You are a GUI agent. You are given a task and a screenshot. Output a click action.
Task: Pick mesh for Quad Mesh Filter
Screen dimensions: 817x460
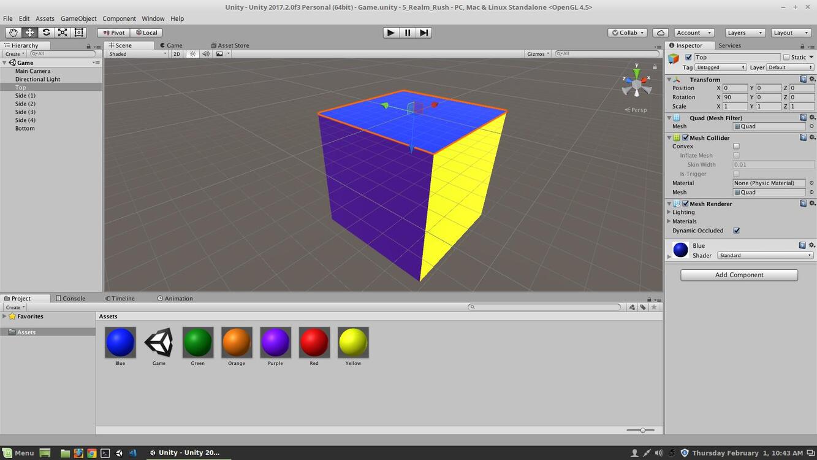(811, 126)
